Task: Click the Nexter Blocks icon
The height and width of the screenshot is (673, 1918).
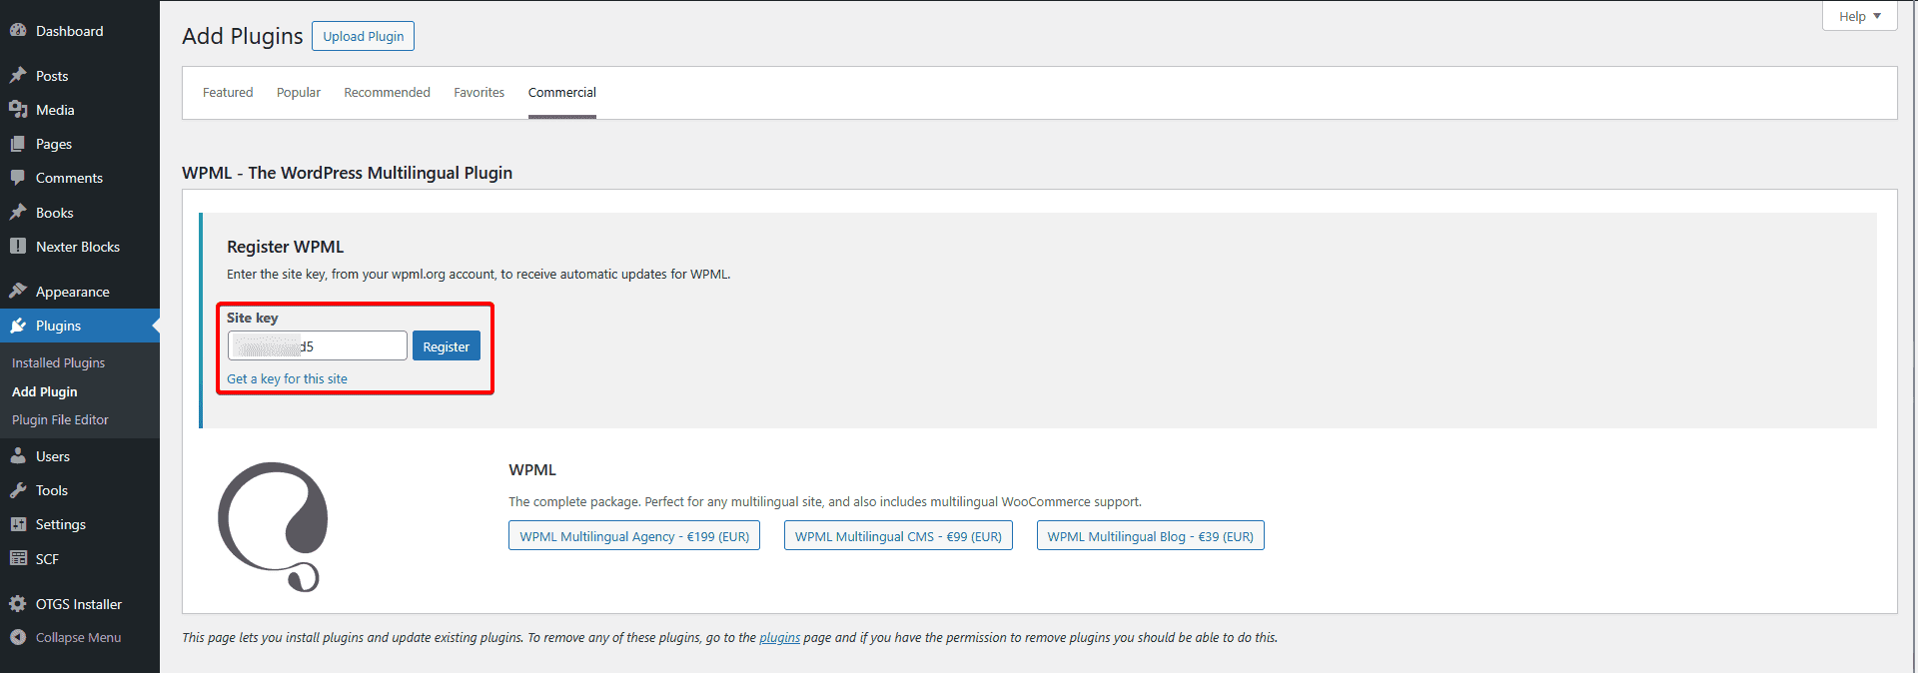Action: click(18, 246)
